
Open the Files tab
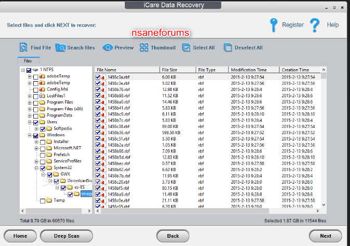29,61
